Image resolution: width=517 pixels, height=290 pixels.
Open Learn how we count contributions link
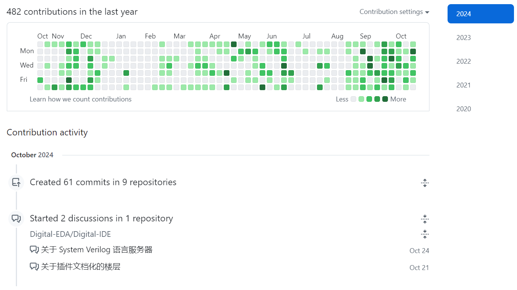tap(81, 99)
